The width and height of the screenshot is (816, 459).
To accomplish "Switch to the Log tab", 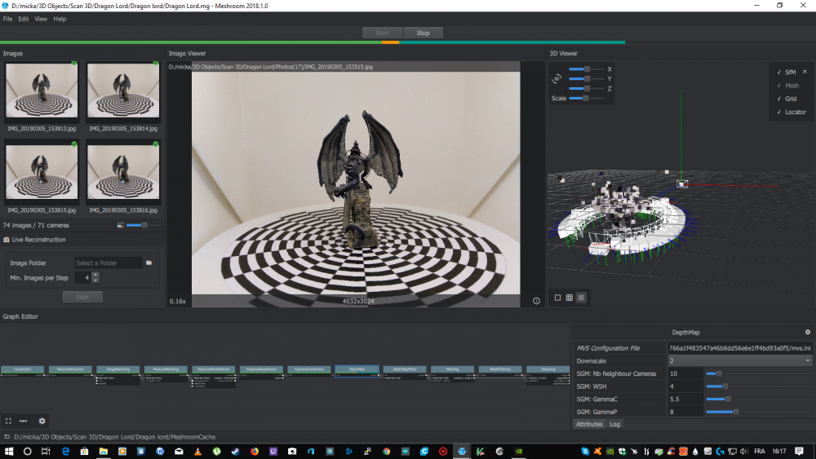I will click(x=614, y=424).
